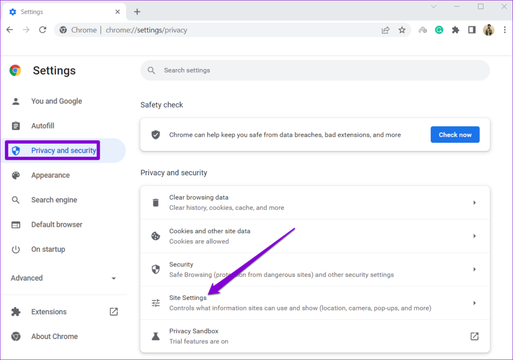This screenshot has height=360, width=513.
Task: Open Search engine settings
Action: tap(64, 200)
